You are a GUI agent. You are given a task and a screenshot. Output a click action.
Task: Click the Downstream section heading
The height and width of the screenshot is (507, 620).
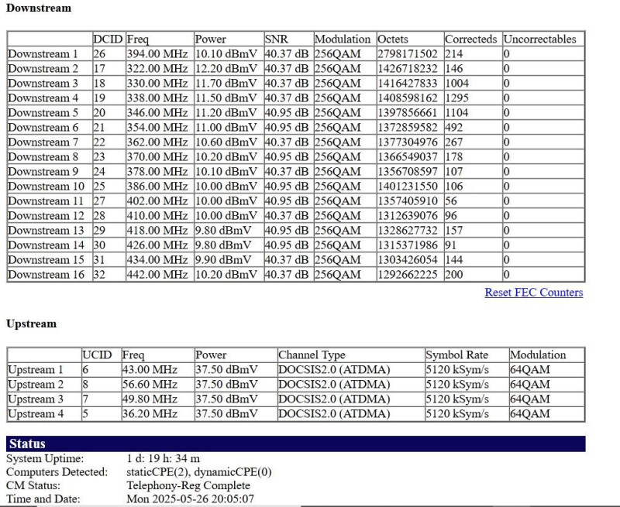[x=39, y=8]
